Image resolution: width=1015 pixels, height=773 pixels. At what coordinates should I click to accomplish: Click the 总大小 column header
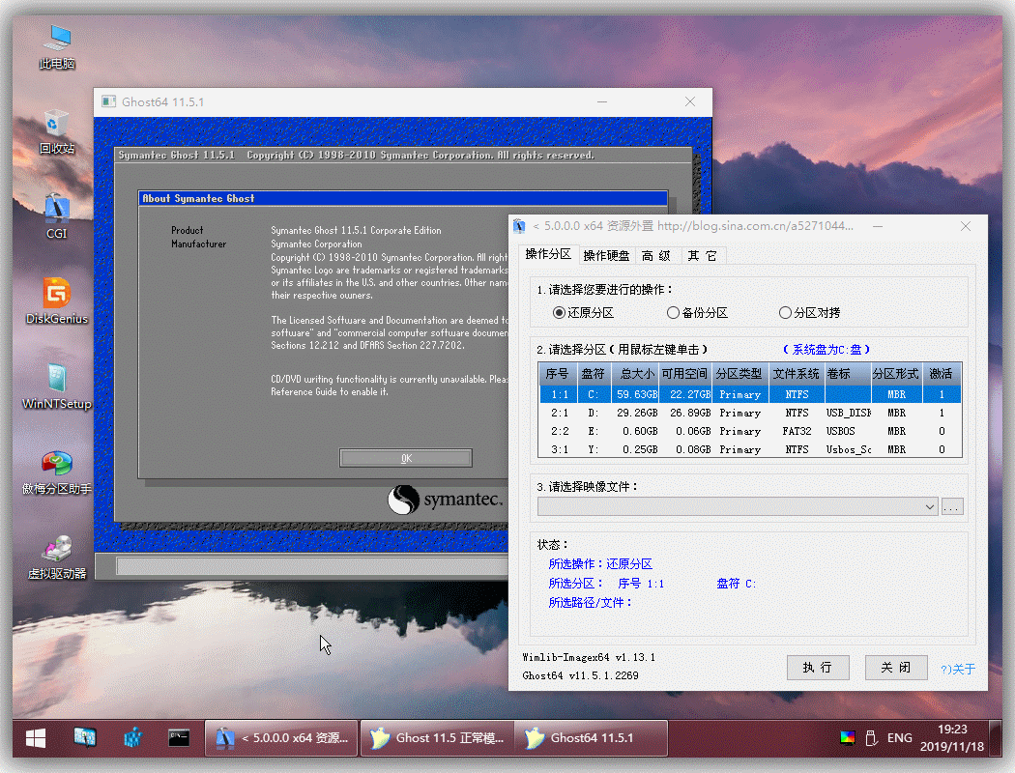[637, 374]
